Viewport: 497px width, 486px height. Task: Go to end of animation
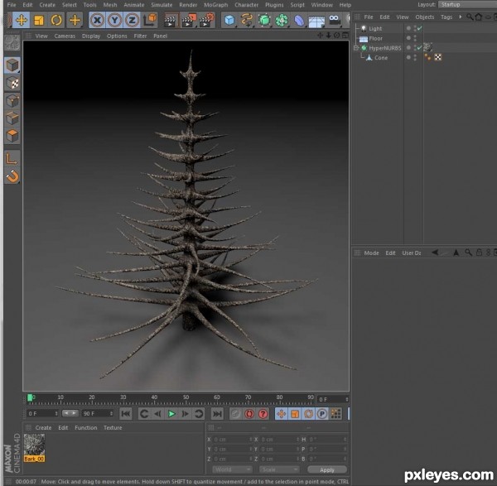pos(217,414)
